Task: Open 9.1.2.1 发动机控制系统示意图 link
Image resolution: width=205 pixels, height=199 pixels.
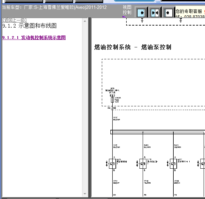Action: click(34, 37)
